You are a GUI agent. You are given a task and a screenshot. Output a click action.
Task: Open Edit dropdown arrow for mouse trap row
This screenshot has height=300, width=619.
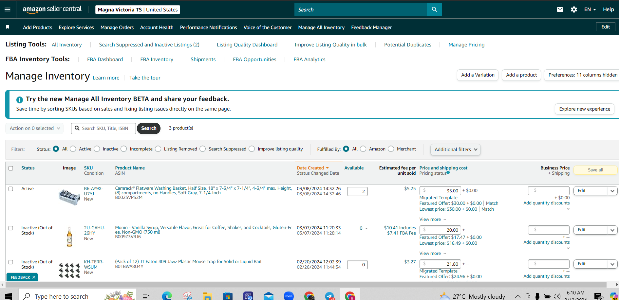(612, 264)
